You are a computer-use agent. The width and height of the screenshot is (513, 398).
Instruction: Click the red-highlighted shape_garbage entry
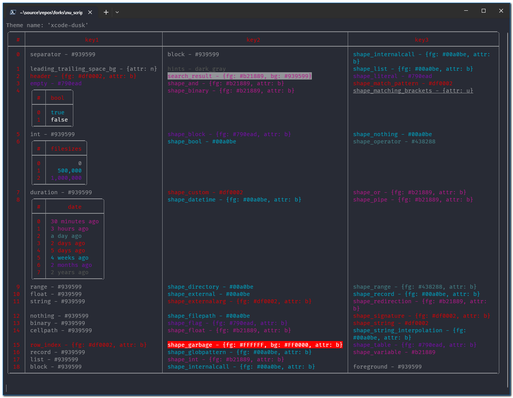point(255,345)
